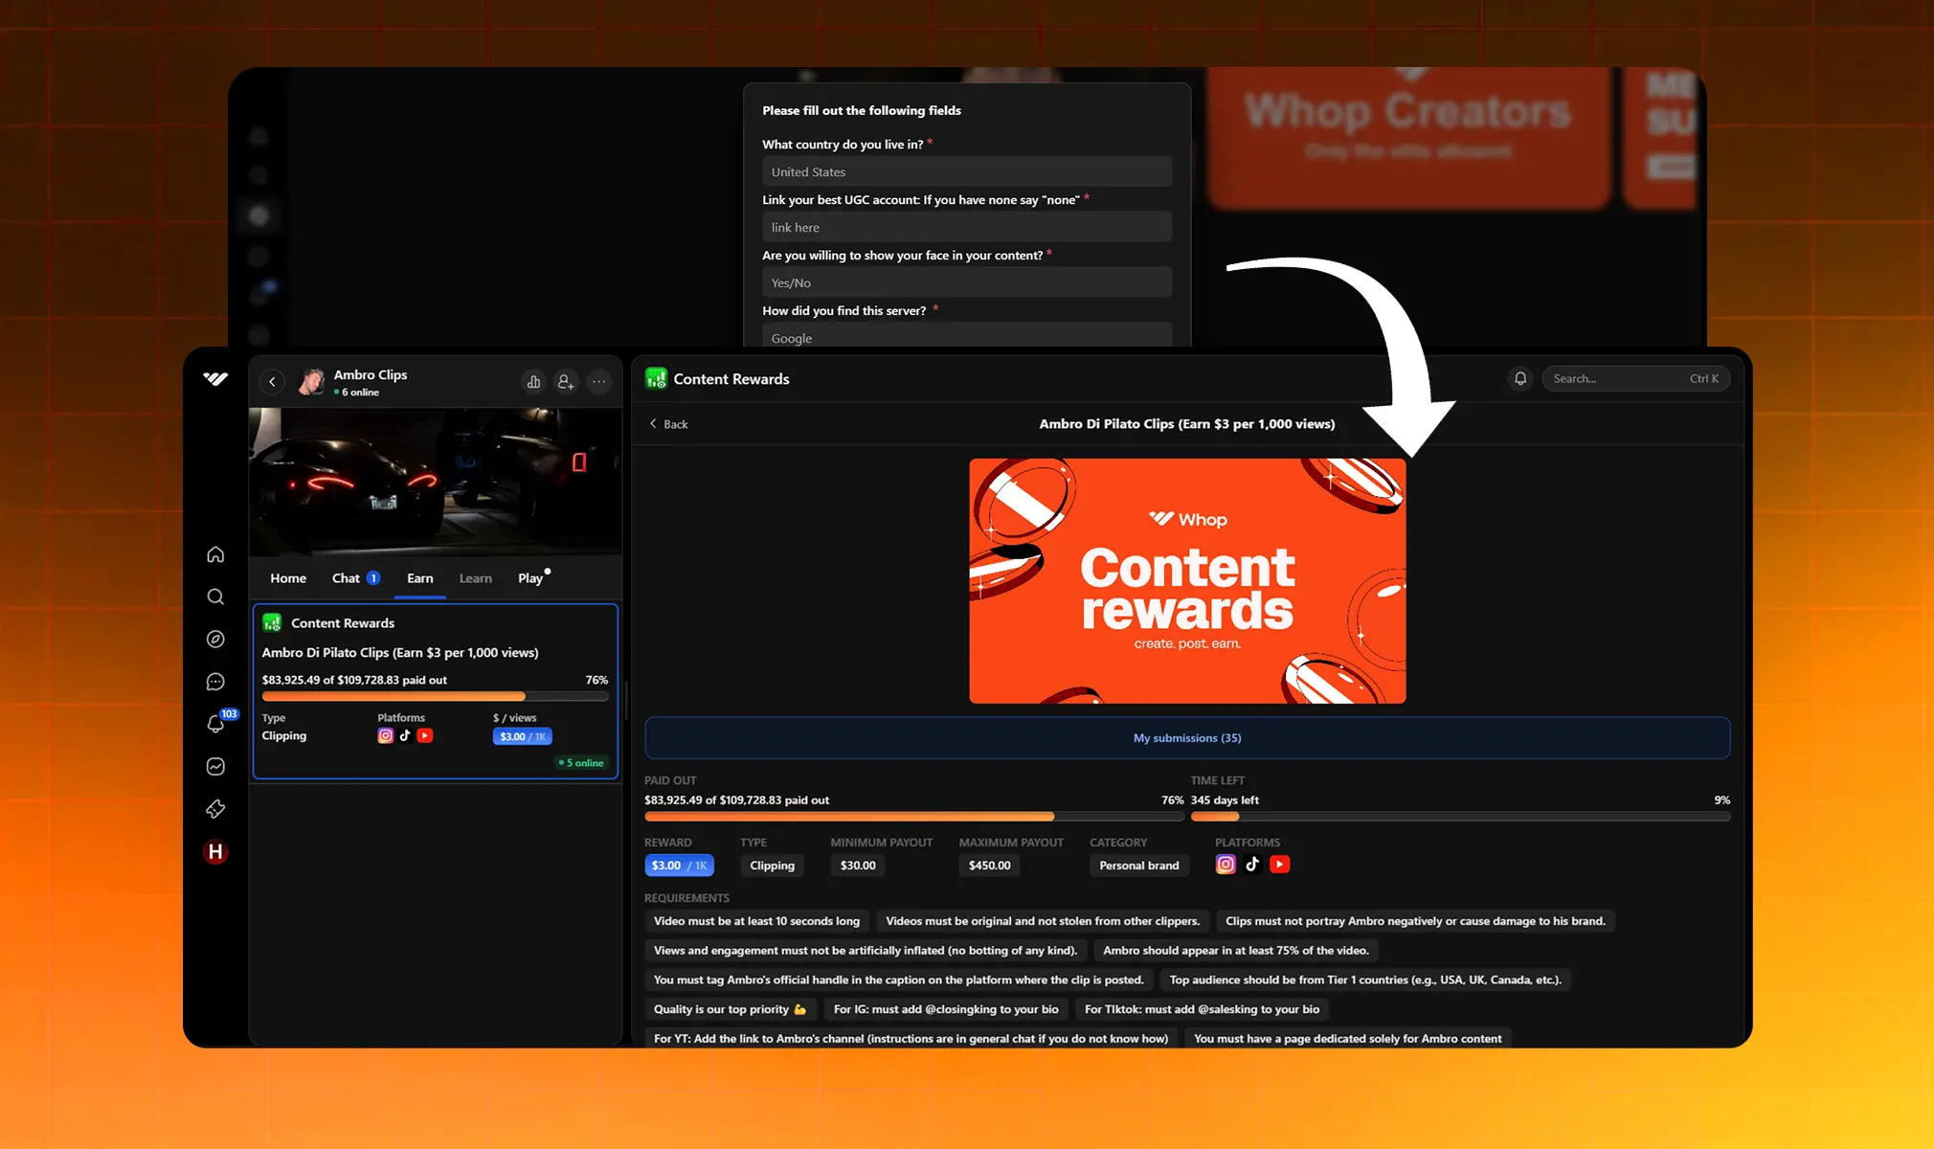Viewport: 1934px width, 1149px height.
Task: Click the YouTube icon in the Platforms section
Action: pyautogui.click(x=1279, y=865)
